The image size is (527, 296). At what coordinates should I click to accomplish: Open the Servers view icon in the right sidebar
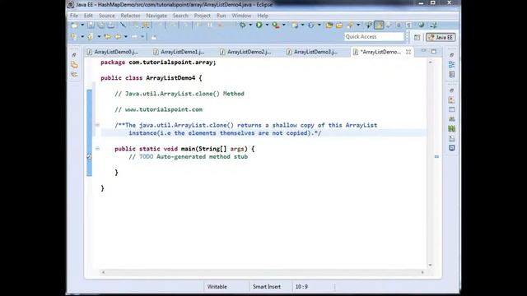[x=452, y=119]
